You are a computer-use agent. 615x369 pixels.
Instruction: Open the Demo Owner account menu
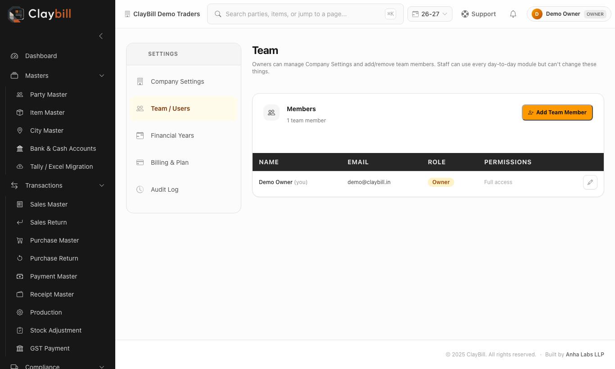tap(569, 14)
